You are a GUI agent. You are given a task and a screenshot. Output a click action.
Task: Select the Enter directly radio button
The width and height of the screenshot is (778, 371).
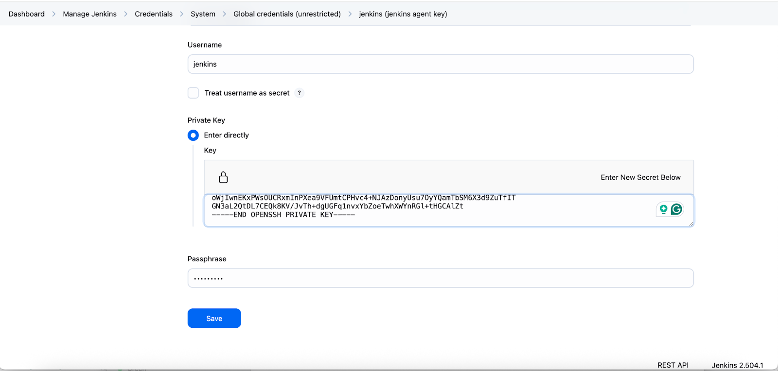pos(193,135)
